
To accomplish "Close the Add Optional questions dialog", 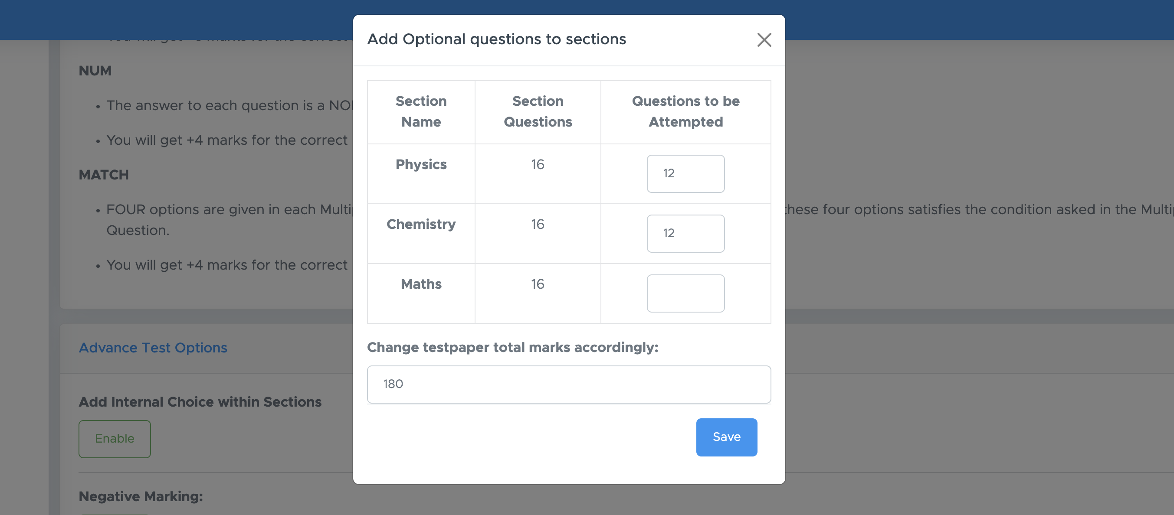I will pyautogui.click(x=764, y=40).
